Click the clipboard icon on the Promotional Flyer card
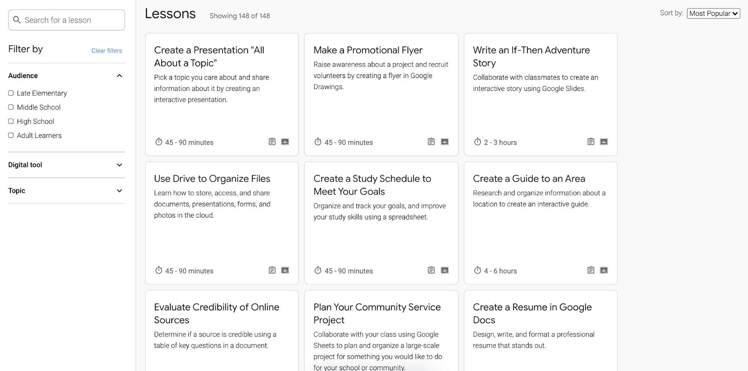The height and width of the screenshot is (371, 748). click(431, 142)
